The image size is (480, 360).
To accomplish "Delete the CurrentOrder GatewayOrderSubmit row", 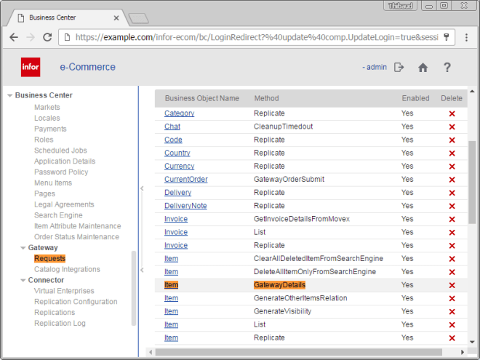I will pos(452,180).
